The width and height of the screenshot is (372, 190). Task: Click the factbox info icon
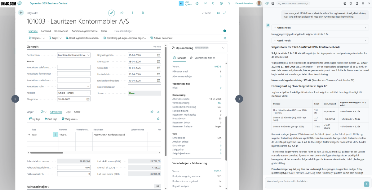tap(225, 31)
